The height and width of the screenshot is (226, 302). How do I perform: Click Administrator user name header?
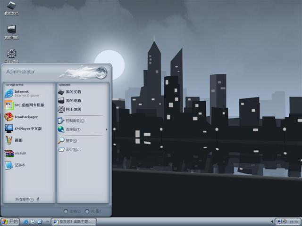21,72
